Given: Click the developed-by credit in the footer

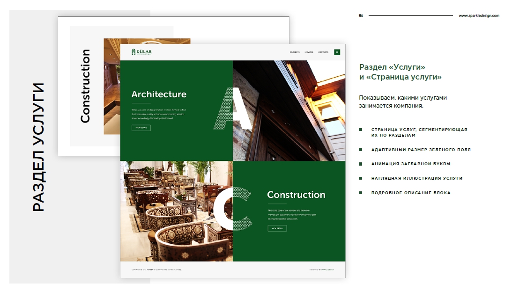Looking at the screenshot, I should 322,270.
